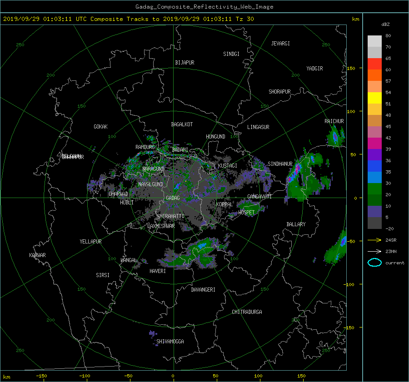Select the yellow 51-54 dBZ color swatch
Viewport: 409px width, 382px height.
pos(374,98)
